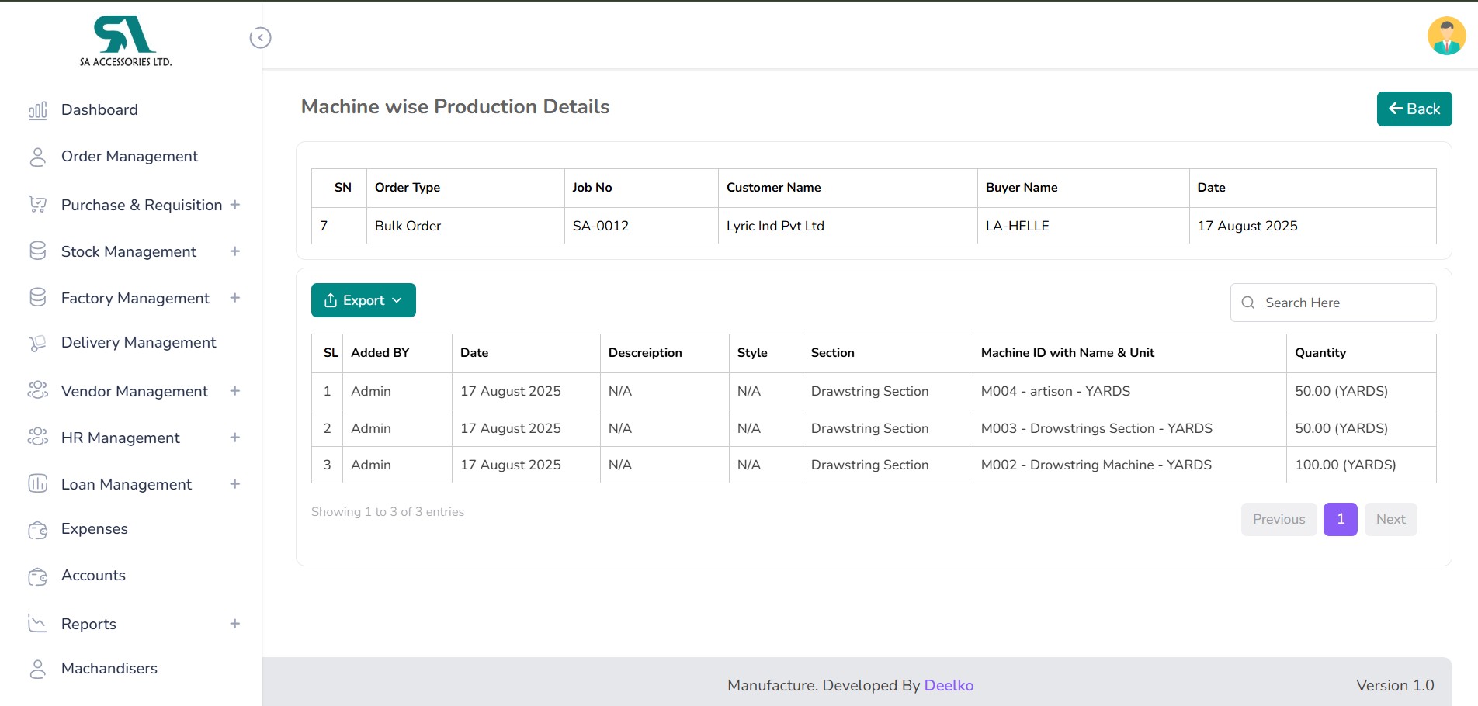This screenshot has width=1478, height=706.
Task: Follow the Deelko developer link
Action: tap(949, 685)
